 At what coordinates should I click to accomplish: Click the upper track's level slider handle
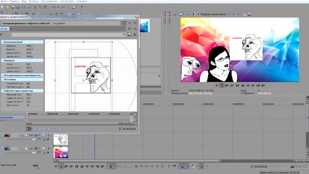tap(34, 140)
